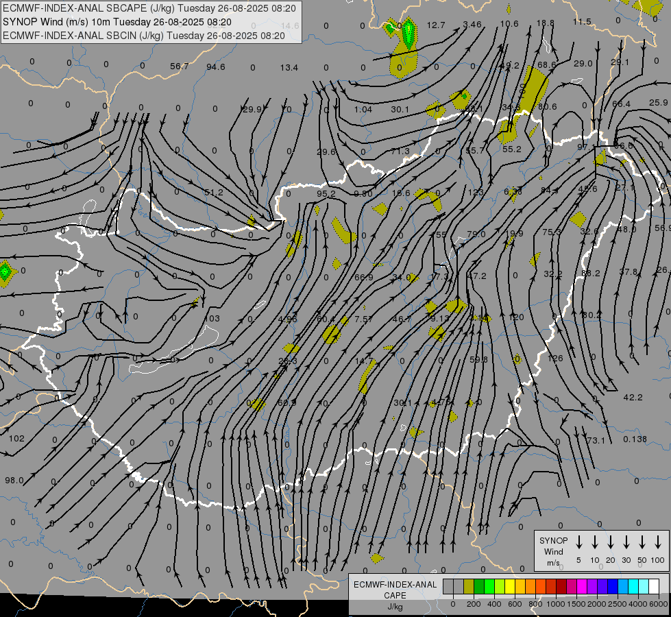Click the value '79.0' on the map
The image size is (671, 617).
[476, 234]
